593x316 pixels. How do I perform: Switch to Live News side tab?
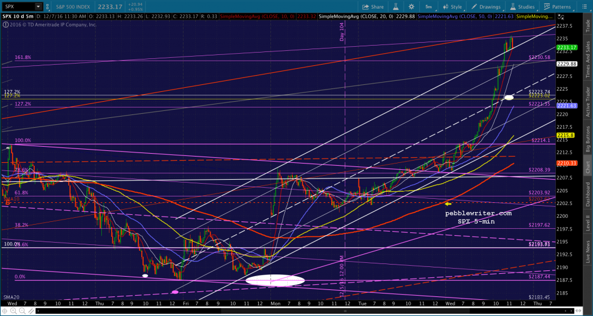[588, 250]
